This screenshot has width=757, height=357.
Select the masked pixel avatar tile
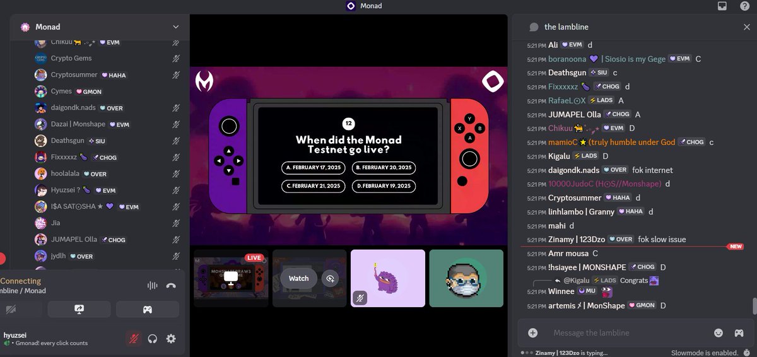466,278
